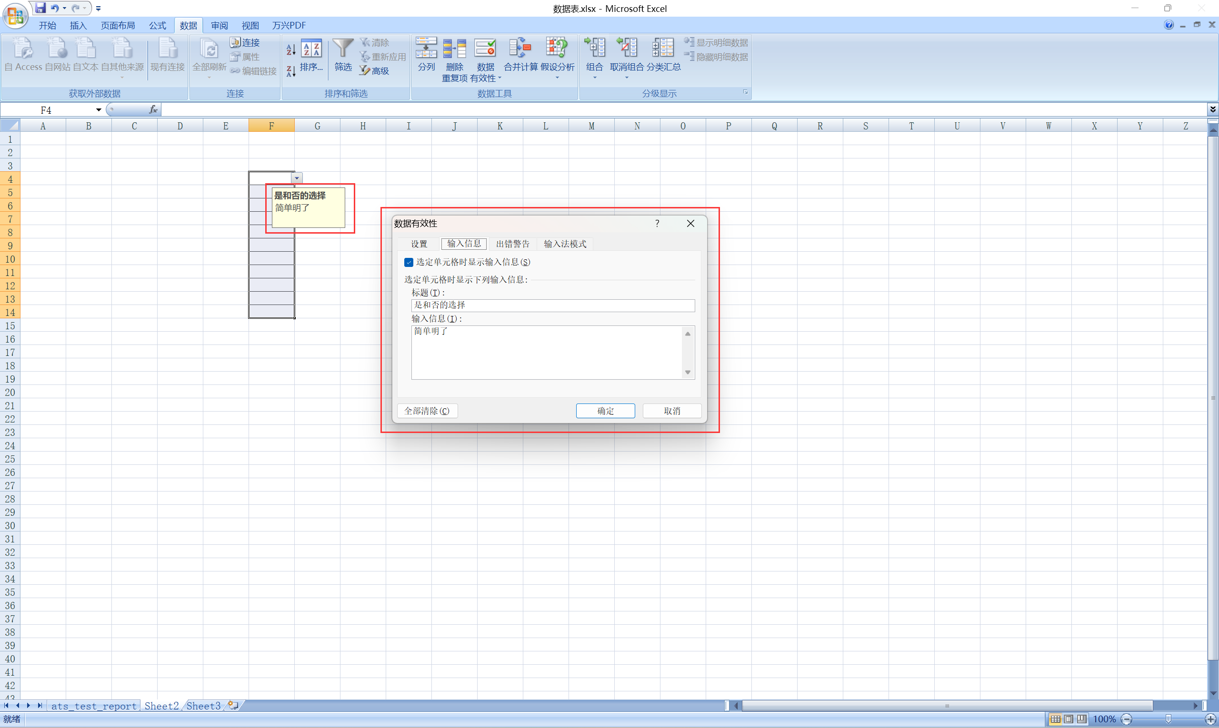Switch to Page Break Preview view
The image size is (1219, 728).
[1081, 719]
